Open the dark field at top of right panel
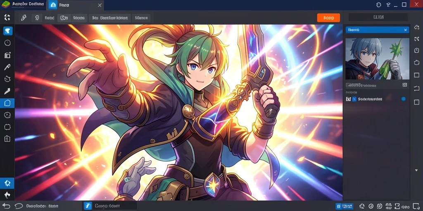The image size is (423, 211). 378,17
